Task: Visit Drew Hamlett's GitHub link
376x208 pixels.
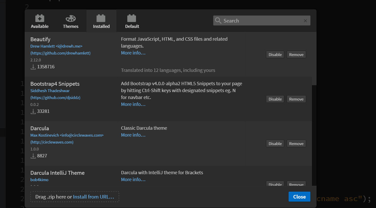Action: [60, 53]
